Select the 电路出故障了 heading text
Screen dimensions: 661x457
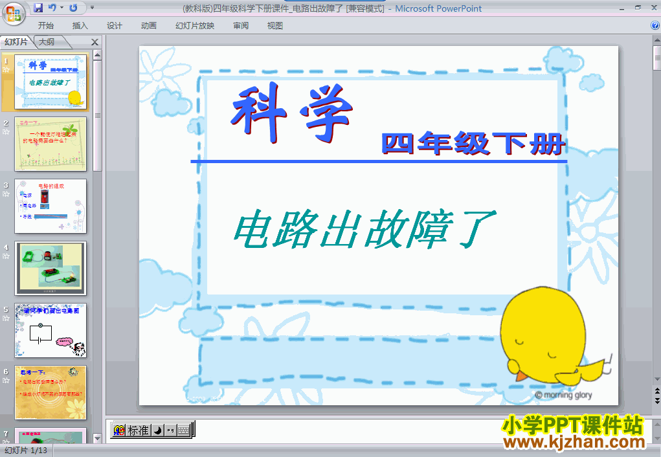(364, 229)
